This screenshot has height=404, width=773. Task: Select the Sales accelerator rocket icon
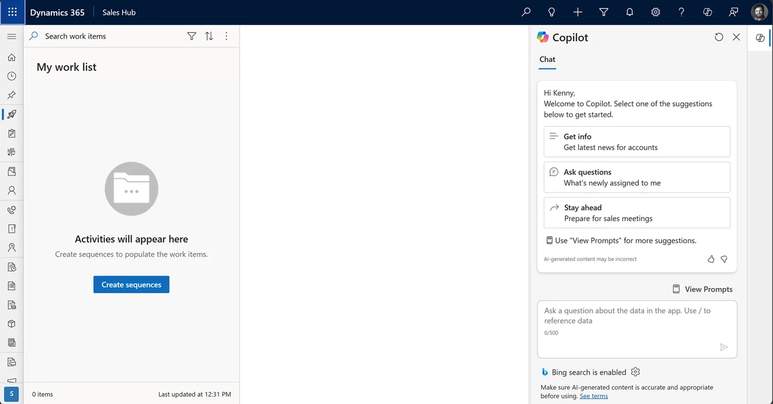point(12,114)
